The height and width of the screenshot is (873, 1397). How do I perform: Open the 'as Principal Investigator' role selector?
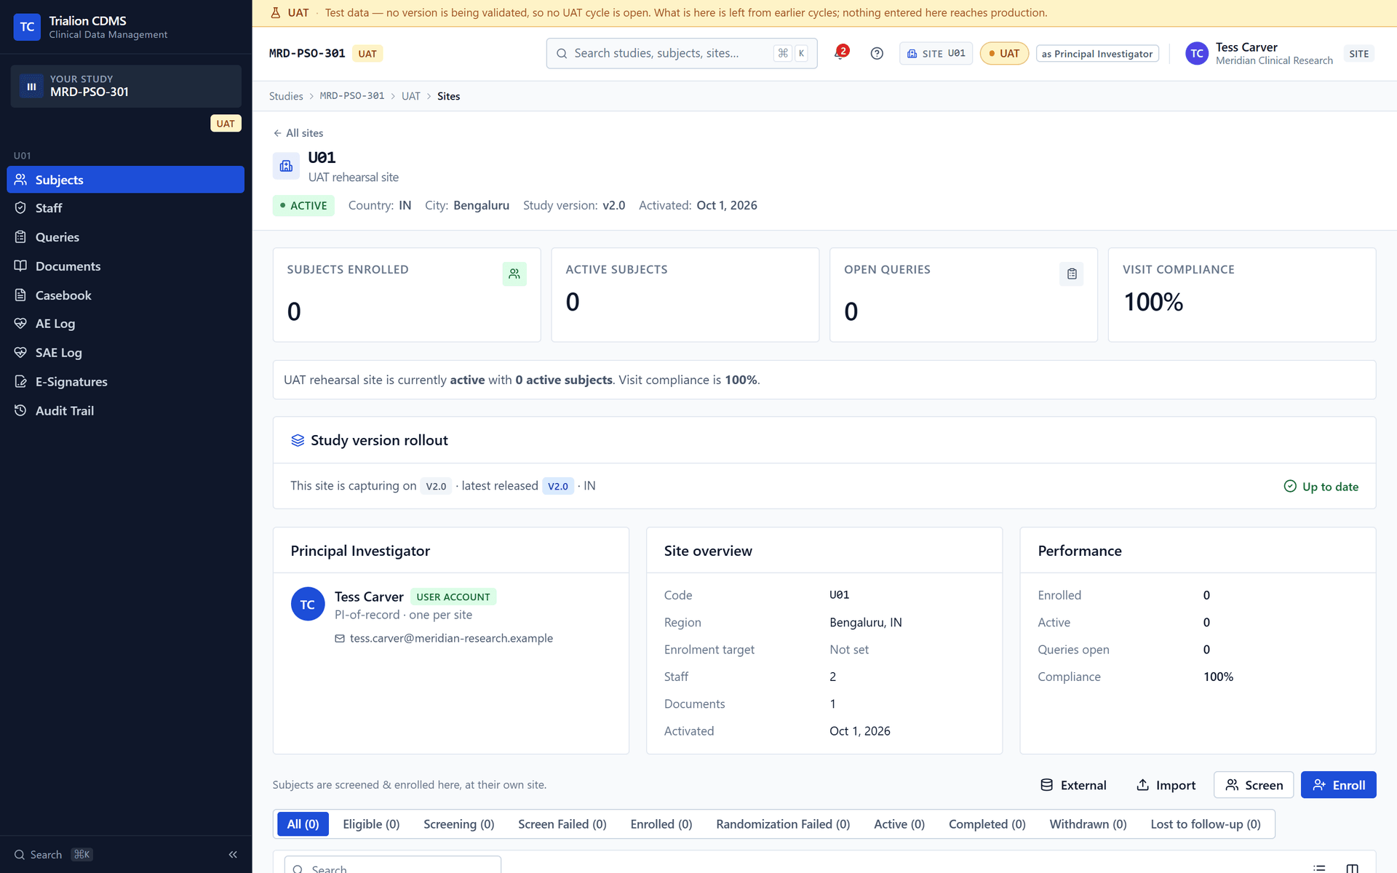pyautogui.click(x=1097, y=53)
